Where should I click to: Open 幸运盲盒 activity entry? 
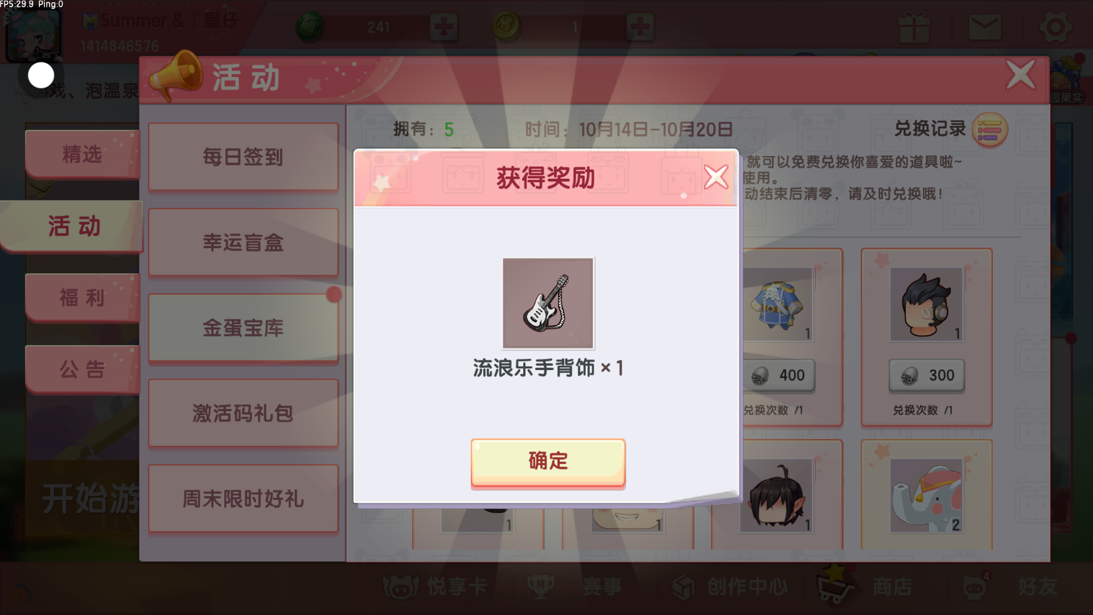click(x=243, y=242)
